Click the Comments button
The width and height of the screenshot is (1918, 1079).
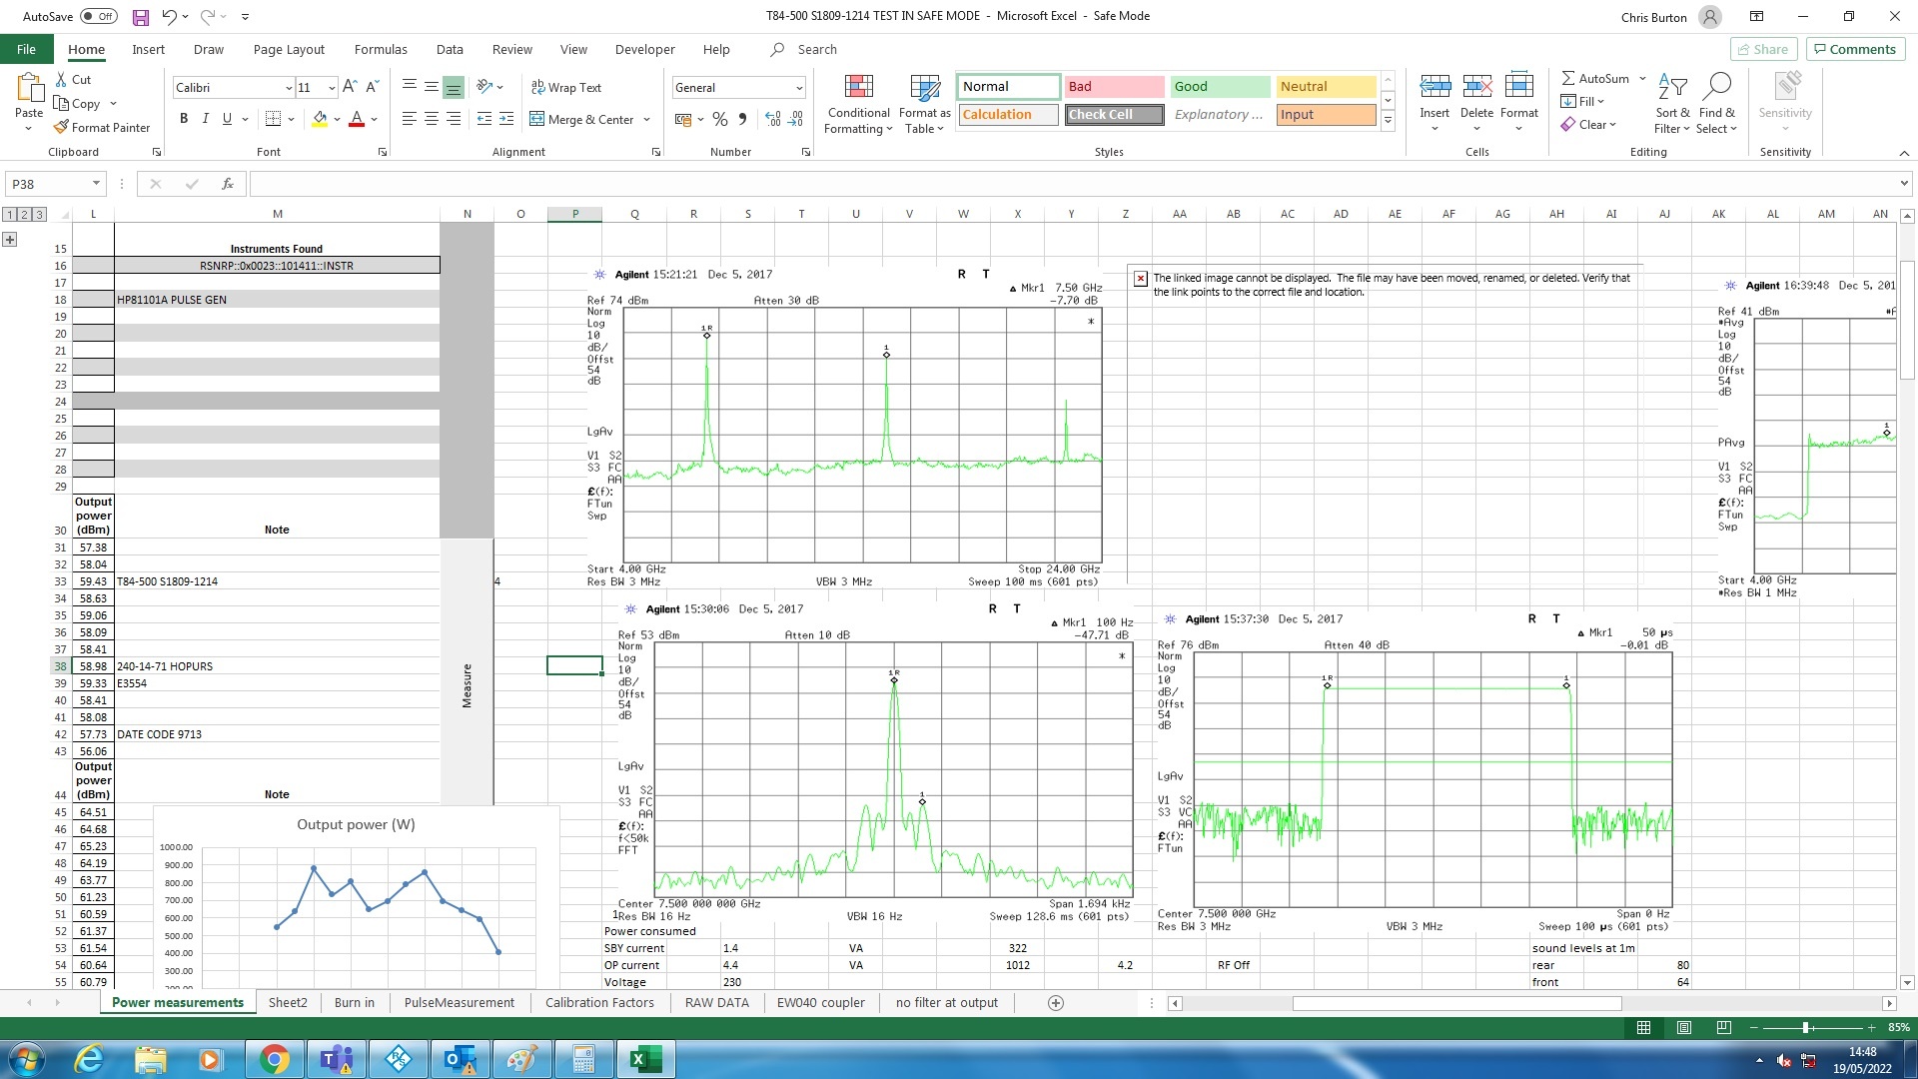[x=1856, y=49]
